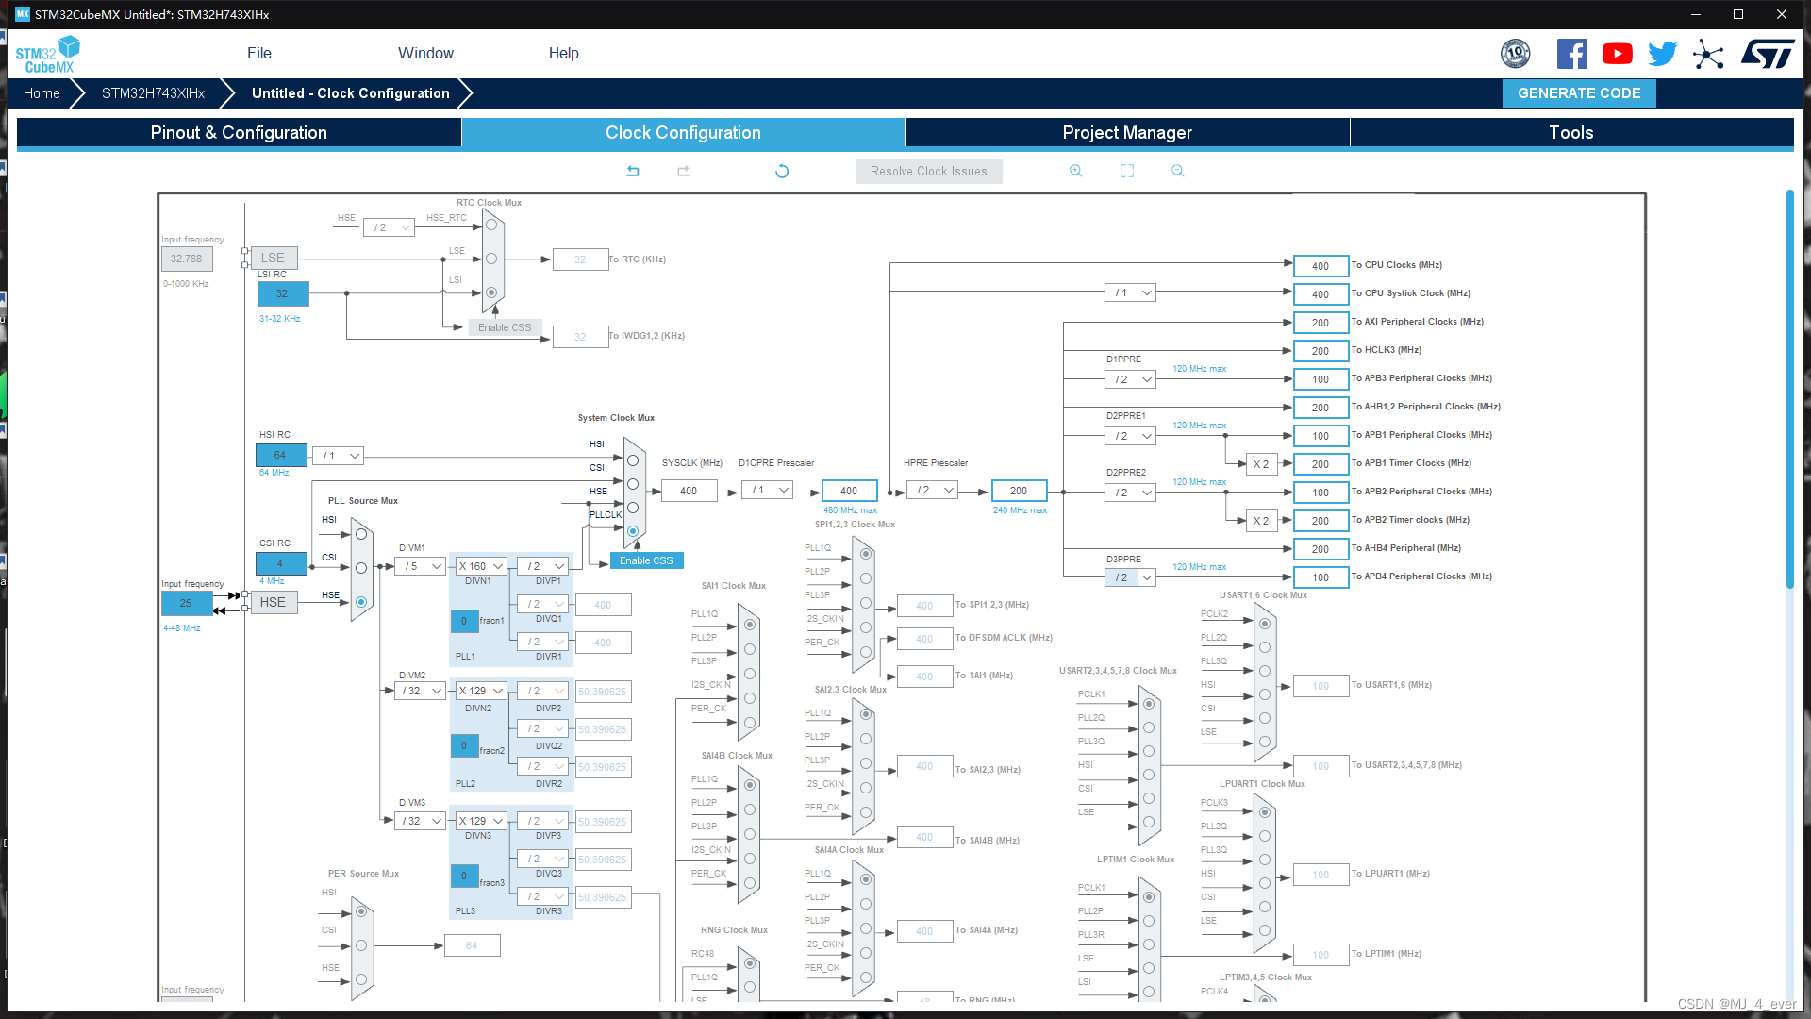The height and width of the screenshot is (1019, 1811).
Task: Open the Facebook icon link
Action: pyautogui.click(x=1571, y=54)
